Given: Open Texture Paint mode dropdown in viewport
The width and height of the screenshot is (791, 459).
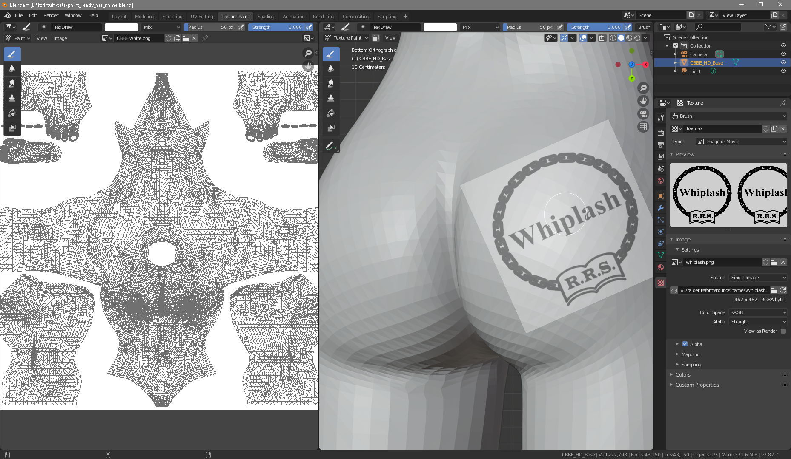Looking at the screenshot, I should click(x=347, y=38).
